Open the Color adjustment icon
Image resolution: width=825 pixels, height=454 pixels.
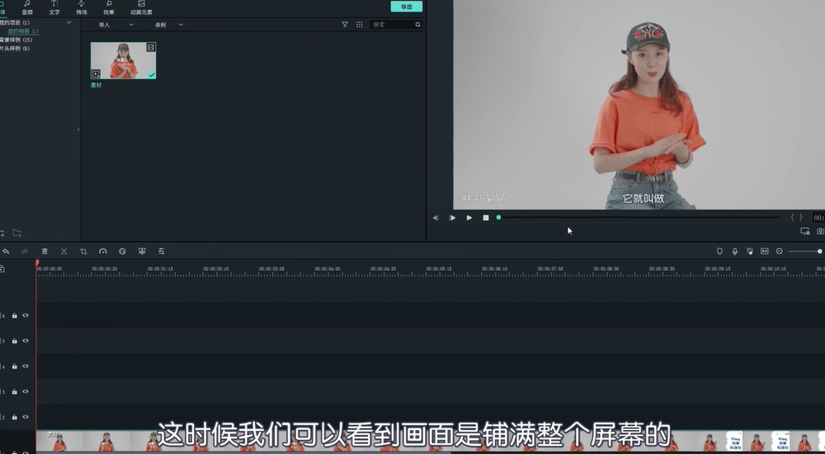coord(122,251)
